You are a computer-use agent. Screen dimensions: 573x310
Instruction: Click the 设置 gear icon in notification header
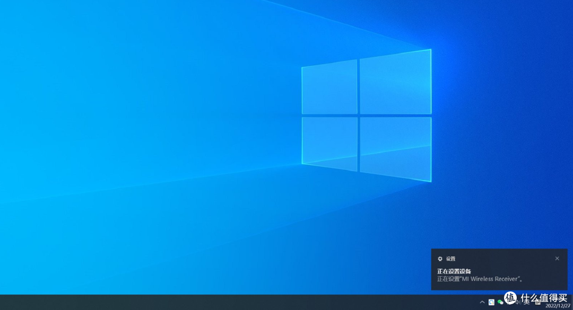(440, 259)
